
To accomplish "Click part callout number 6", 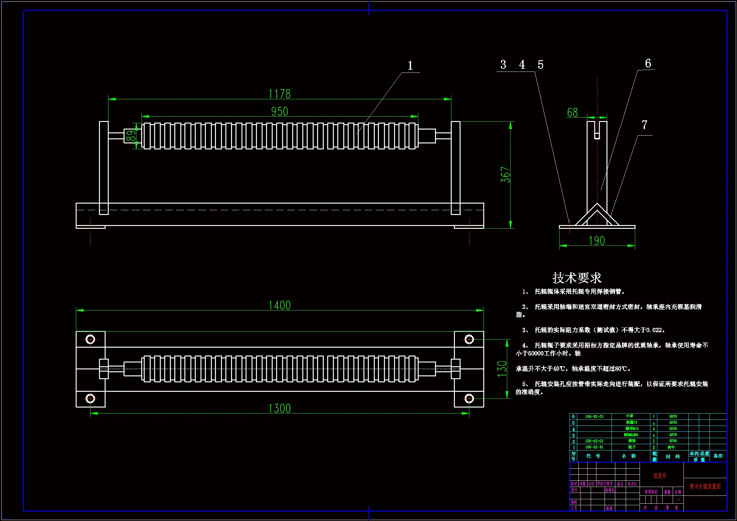I will coord(648,63).
